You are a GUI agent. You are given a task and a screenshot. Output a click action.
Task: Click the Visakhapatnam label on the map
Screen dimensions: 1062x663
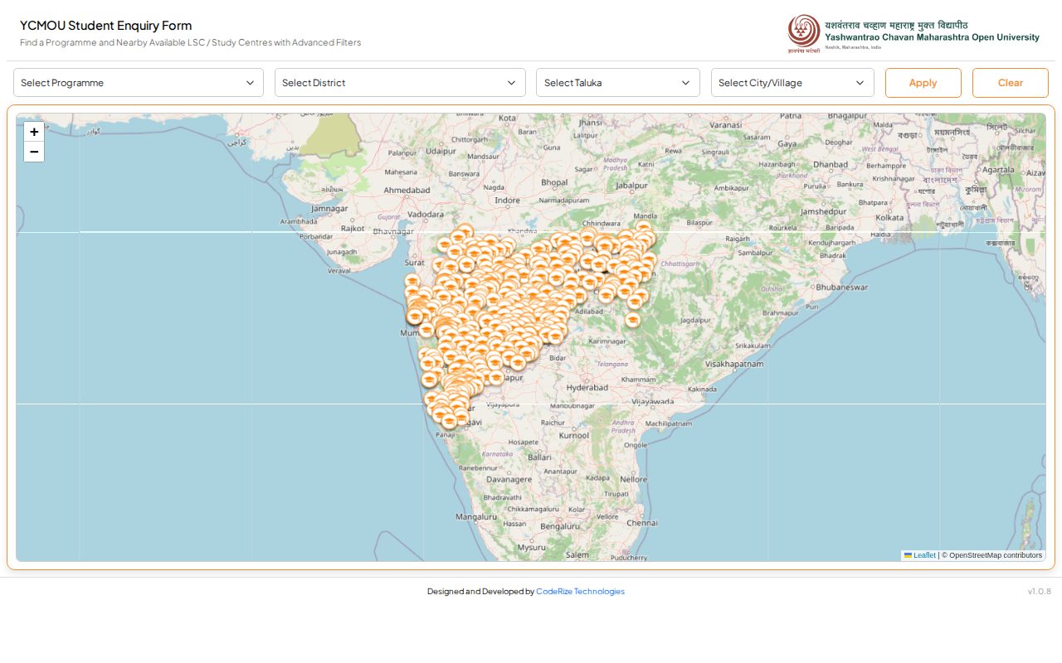tap(734, 364)
